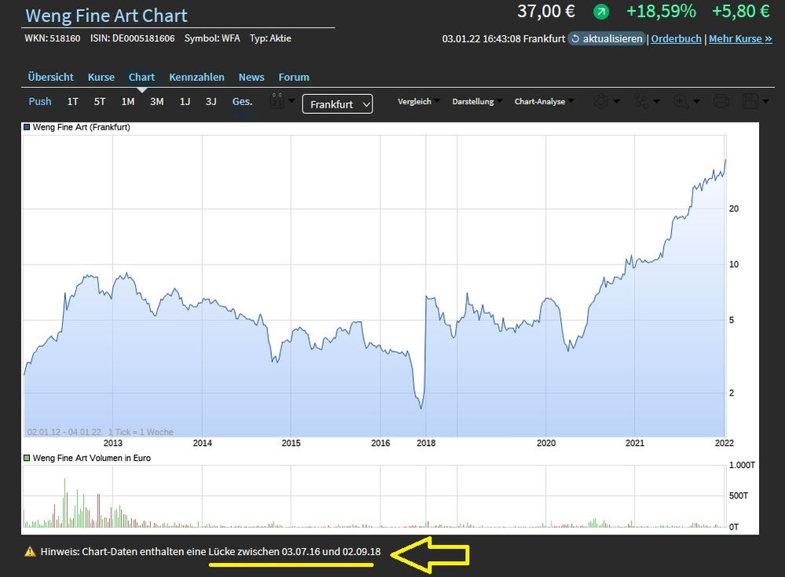Expand the Chart-Analyse dropdown
Screen dimensions: 785x577
[543, 101]
